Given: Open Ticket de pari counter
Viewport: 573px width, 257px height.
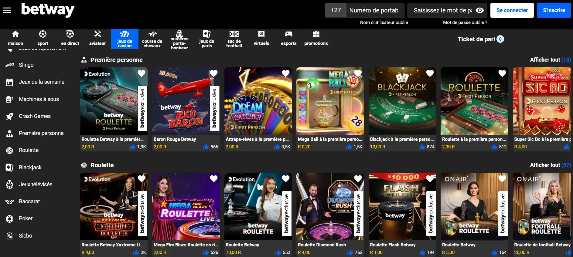Looking at the screenshot, I should [481, 39].
